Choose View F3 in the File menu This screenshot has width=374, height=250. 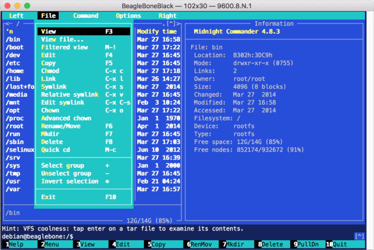click(x=84, y=31)
